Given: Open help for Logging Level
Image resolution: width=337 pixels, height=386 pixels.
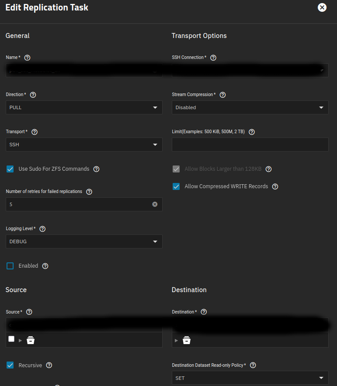Looking at the screenshot, I should coord(42,229).
